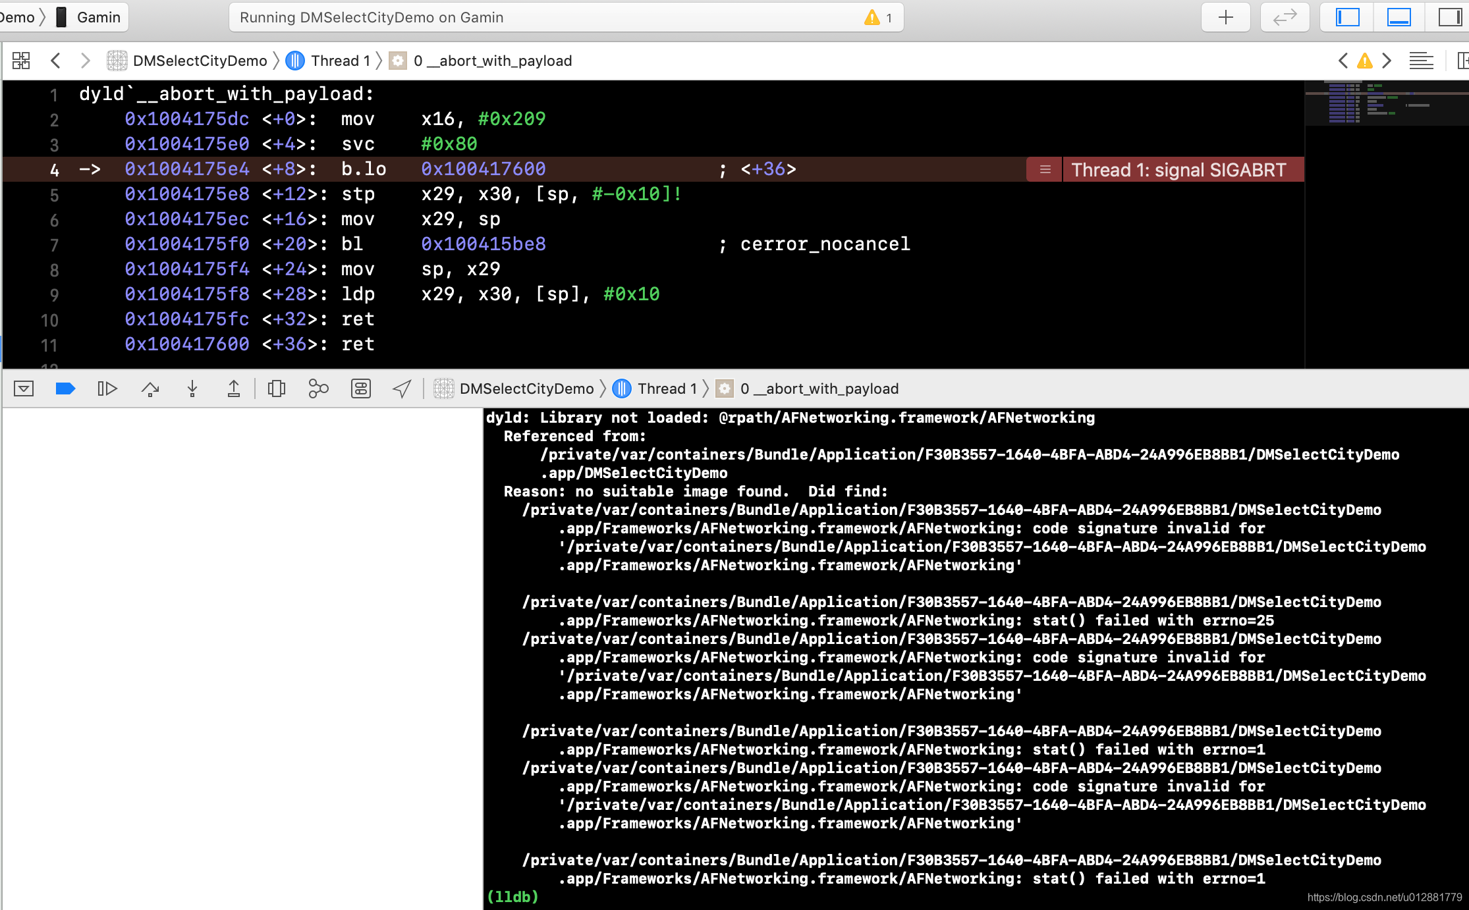
Task: Click the Step Into icon
Action: pyautogui.click(x=192, y=388)
